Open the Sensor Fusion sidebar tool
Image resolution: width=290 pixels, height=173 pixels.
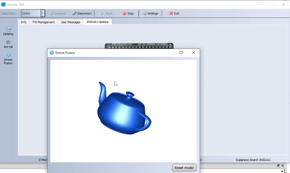pyautogui.click(x=8, y=59)
